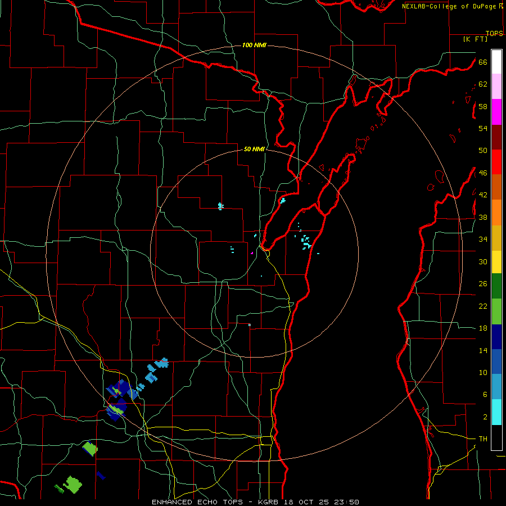Screen dimensions: 506x506
Task: Click the cyan echo cluster near the lakeshore
Action: (x=306, y=242)
